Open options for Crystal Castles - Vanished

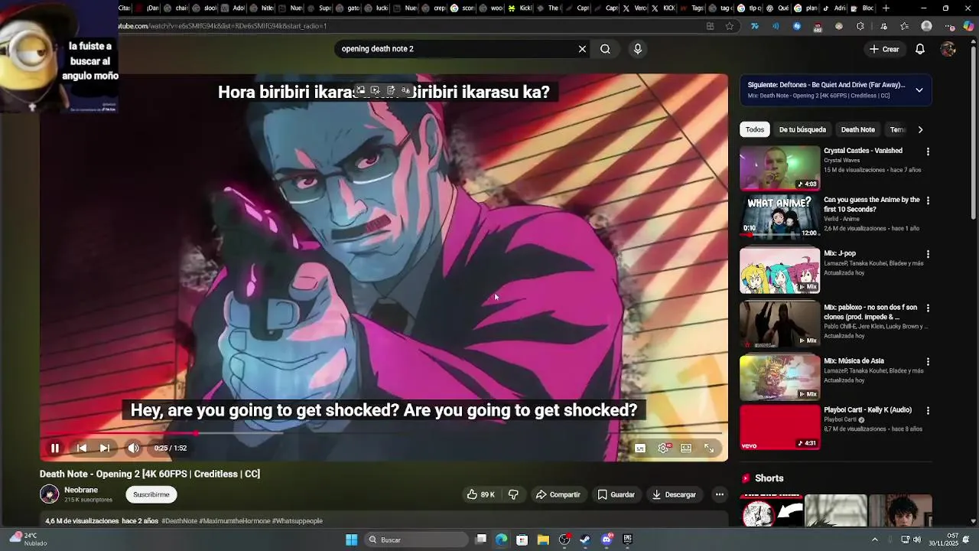click(x=928, y=152)
